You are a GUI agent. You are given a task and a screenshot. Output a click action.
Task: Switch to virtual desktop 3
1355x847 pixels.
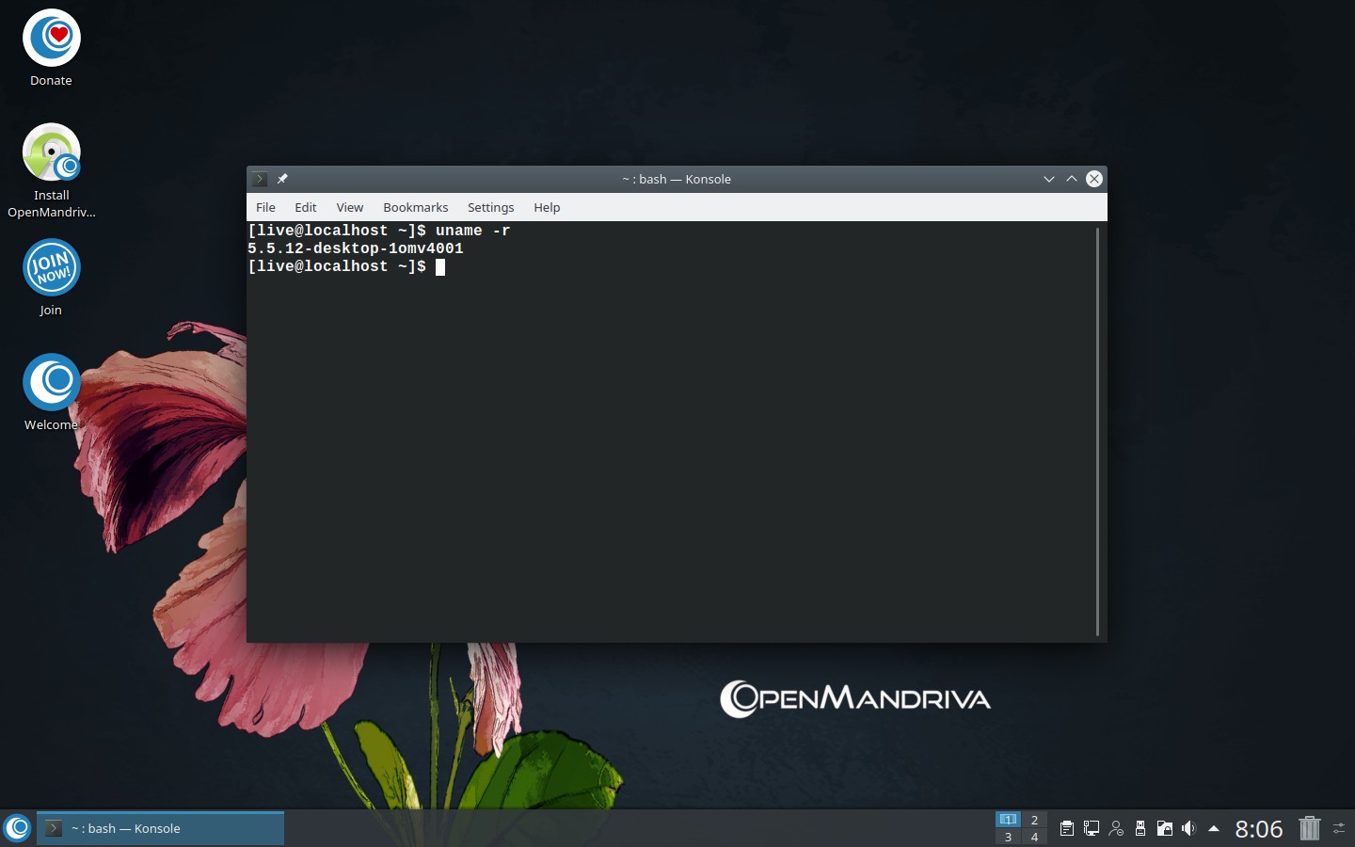coord(1008,837)
